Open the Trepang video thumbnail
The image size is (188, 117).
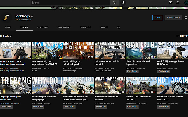point(16,85)
